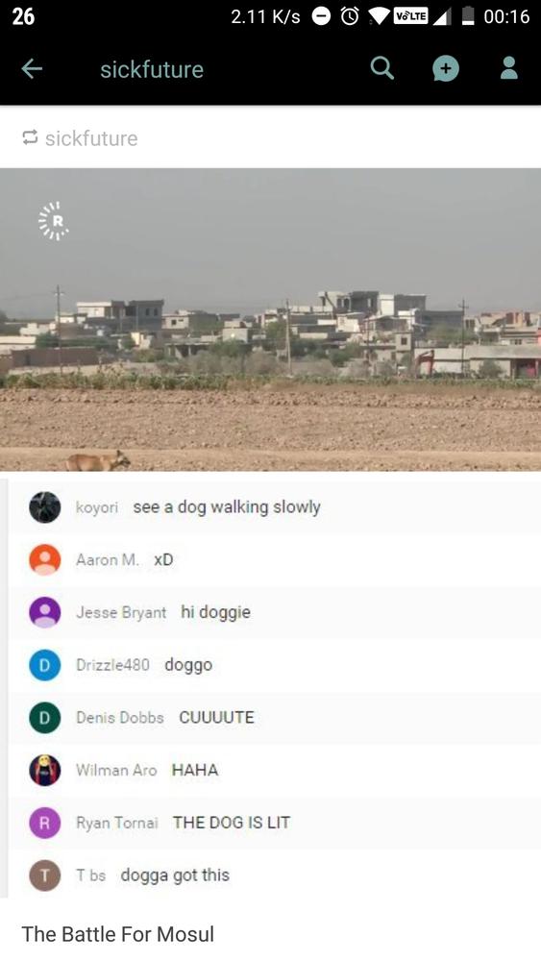541x961 pixels.
Task: Open search with magnifier icon
Action: tap(382, 68)
